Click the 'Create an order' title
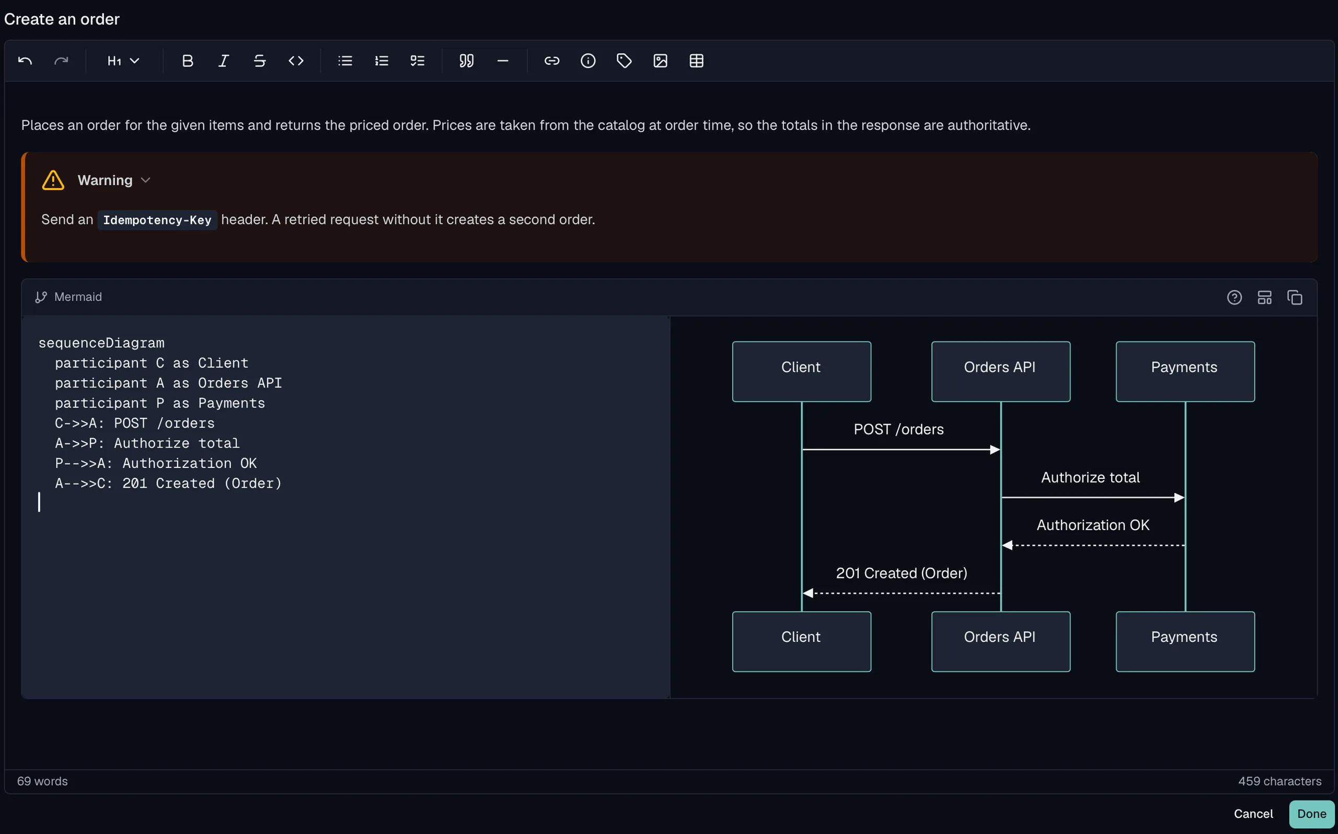The width and height of the screenshot is (1338, 834). point(62,19)
